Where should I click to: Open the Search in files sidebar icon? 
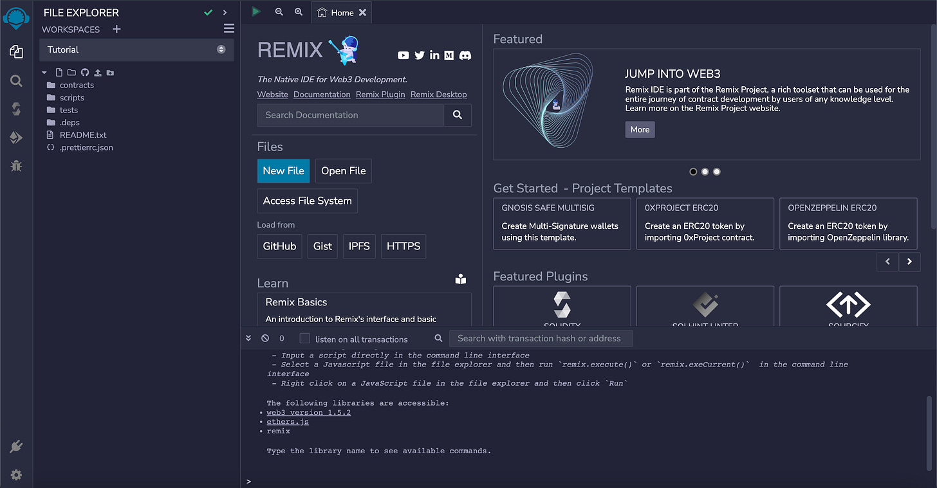[16, 80]
